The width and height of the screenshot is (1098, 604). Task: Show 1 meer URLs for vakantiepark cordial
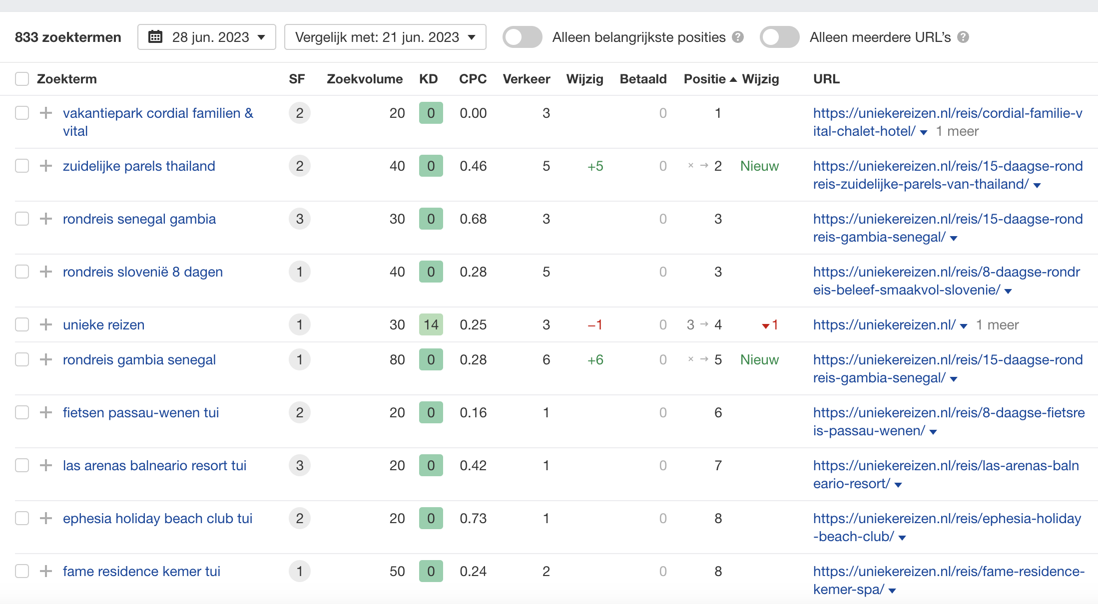click(x=957, y=131)
